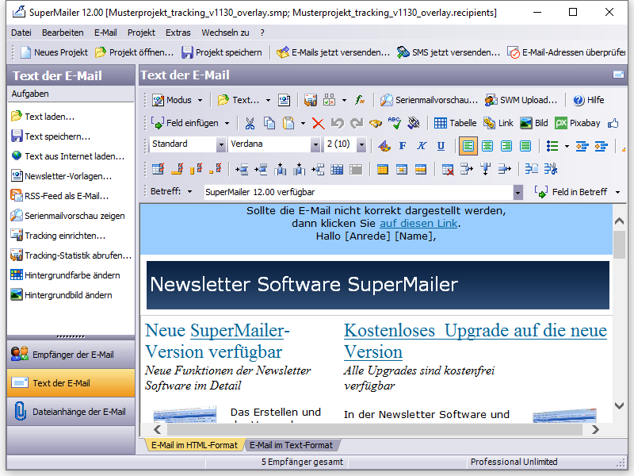Click the increase indent icon
634x476 pixels.
point(602,146)
